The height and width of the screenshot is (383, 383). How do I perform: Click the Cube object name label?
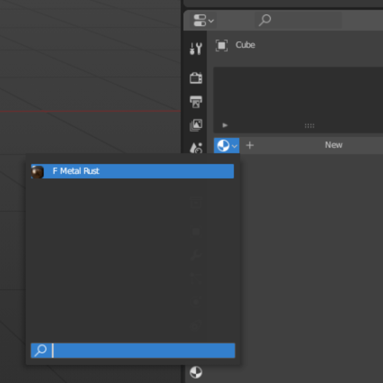tap(245, 45)
